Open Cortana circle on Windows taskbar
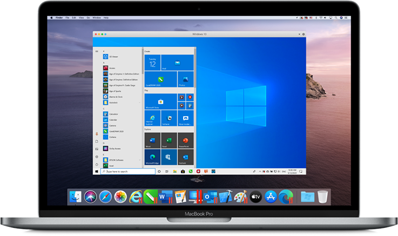This screenshot has width=398, height=236. pyautogui.click(x=159, y=172)
